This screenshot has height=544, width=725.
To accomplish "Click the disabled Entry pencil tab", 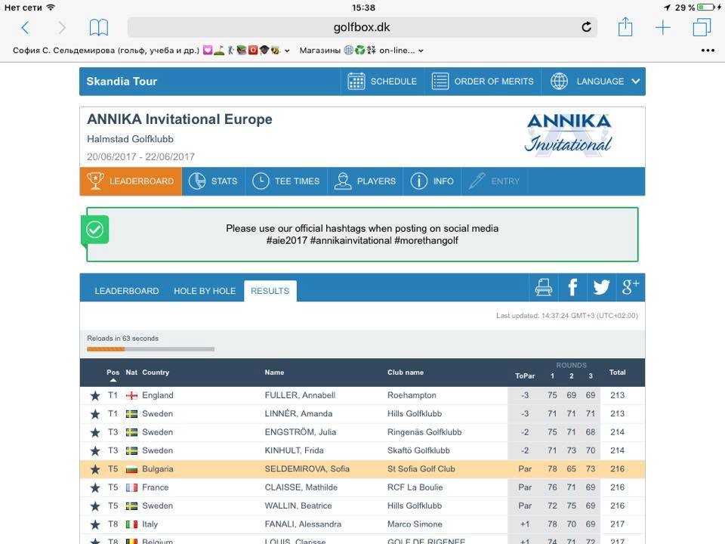I will click(494, 181).
